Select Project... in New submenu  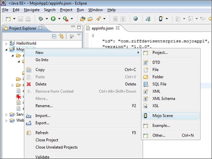[171, 53]
